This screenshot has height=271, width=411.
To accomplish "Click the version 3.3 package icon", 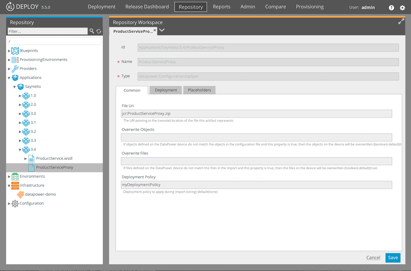I will pyautogui.click(x=26, y=140).
